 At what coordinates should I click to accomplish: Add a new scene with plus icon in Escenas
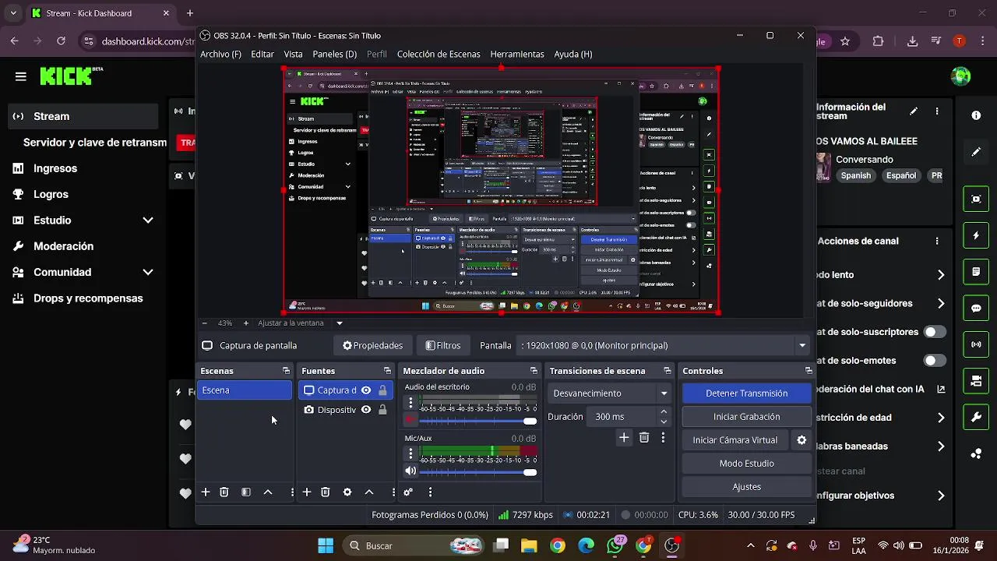[206, 492]
